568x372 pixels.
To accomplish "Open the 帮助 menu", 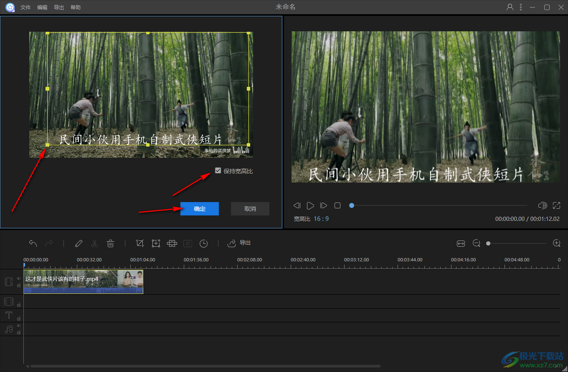I will (x=76, y=8).
